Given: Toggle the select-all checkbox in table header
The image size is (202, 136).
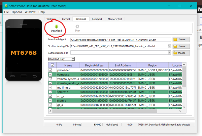Looking at the screenshot, I should click(53, 65).
